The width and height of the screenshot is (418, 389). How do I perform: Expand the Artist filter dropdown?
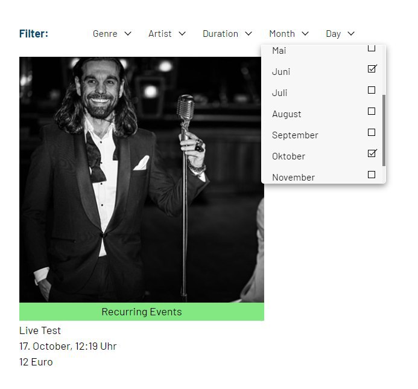pos(167,34)
